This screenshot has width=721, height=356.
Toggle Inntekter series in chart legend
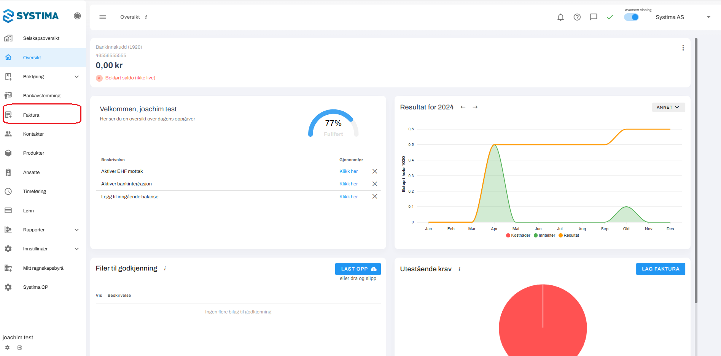[x=544, y=236]
